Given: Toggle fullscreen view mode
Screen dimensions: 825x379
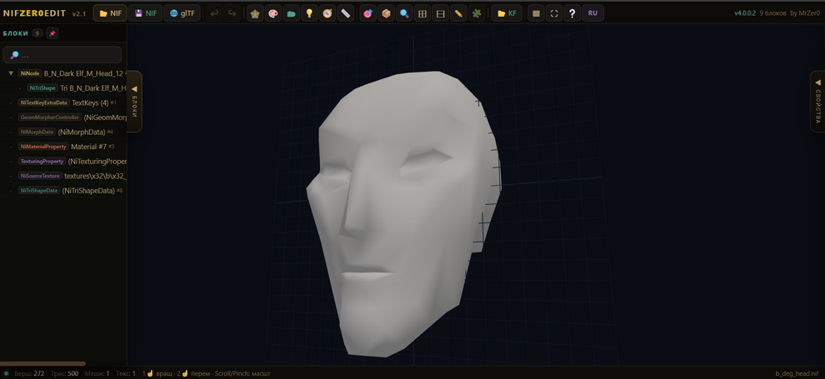Looking at the screenshot, I should pos(554,13).
